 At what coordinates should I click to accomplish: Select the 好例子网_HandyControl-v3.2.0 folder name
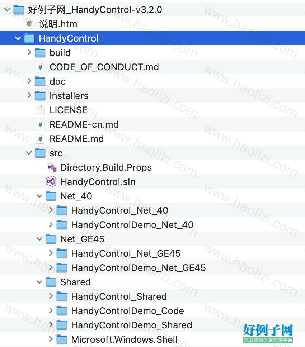coord(95,10)
